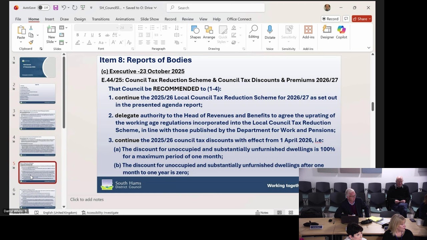This screenshot has width=427, height=240.
Task: Click the Redo/Repeat icon
Action: coord(75,8)
